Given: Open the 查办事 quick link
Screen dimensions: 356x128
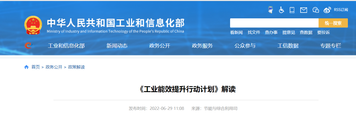Looking at the screenshot, I should point(271,33).
